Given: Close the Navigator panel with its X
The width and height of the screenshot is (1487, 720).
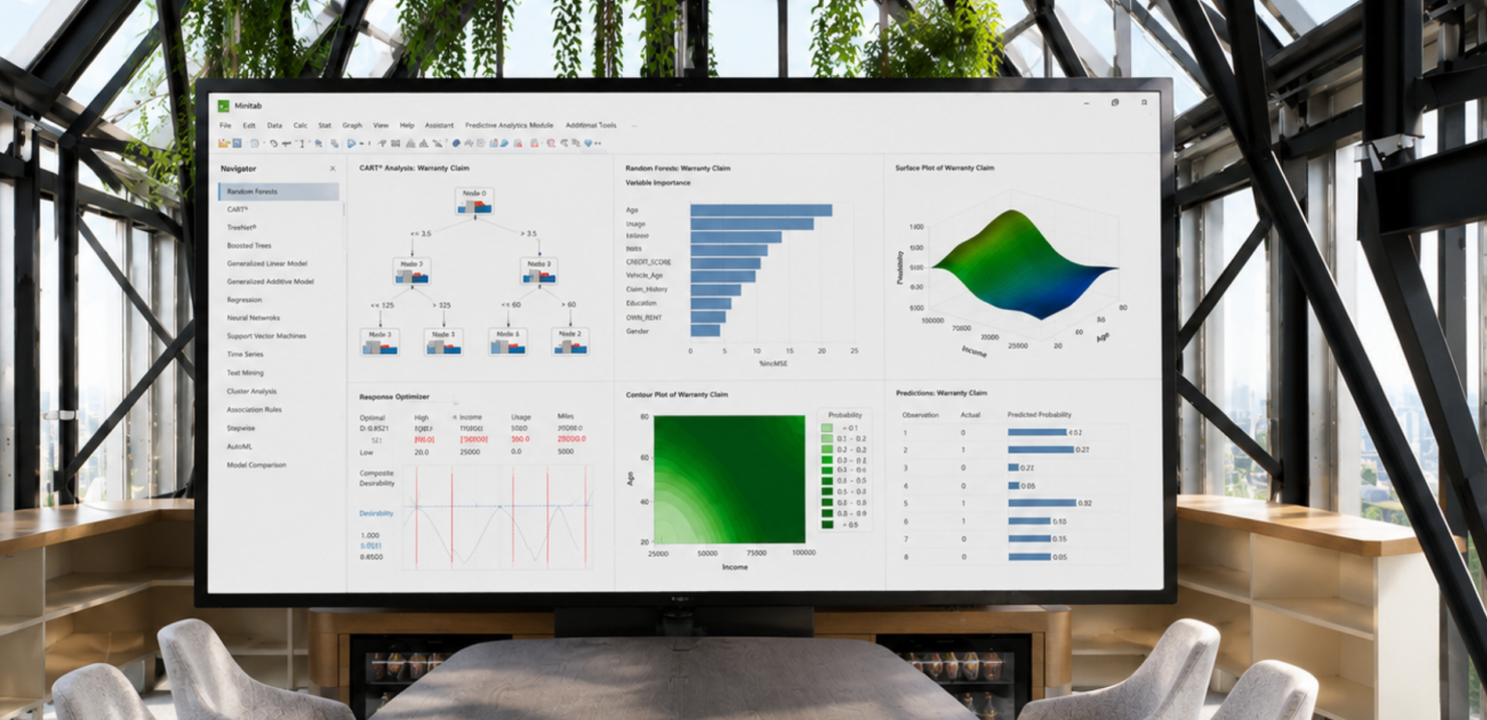Looking at the screenshot, I should coord(333,168).
